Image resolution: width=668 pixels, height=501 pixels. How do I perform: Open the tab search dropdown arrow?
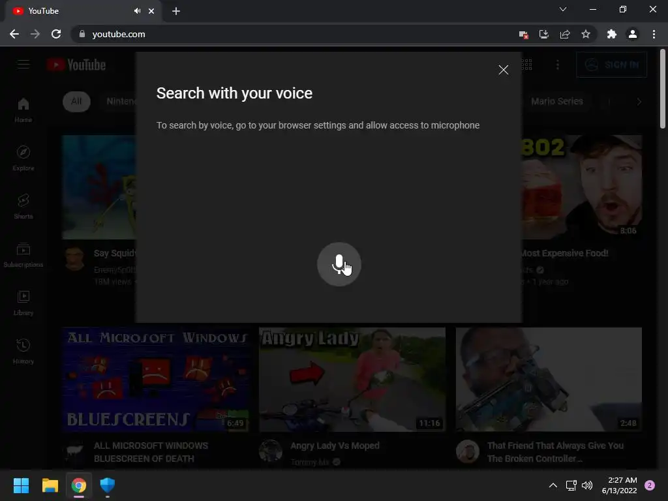[x=563, y=9]
